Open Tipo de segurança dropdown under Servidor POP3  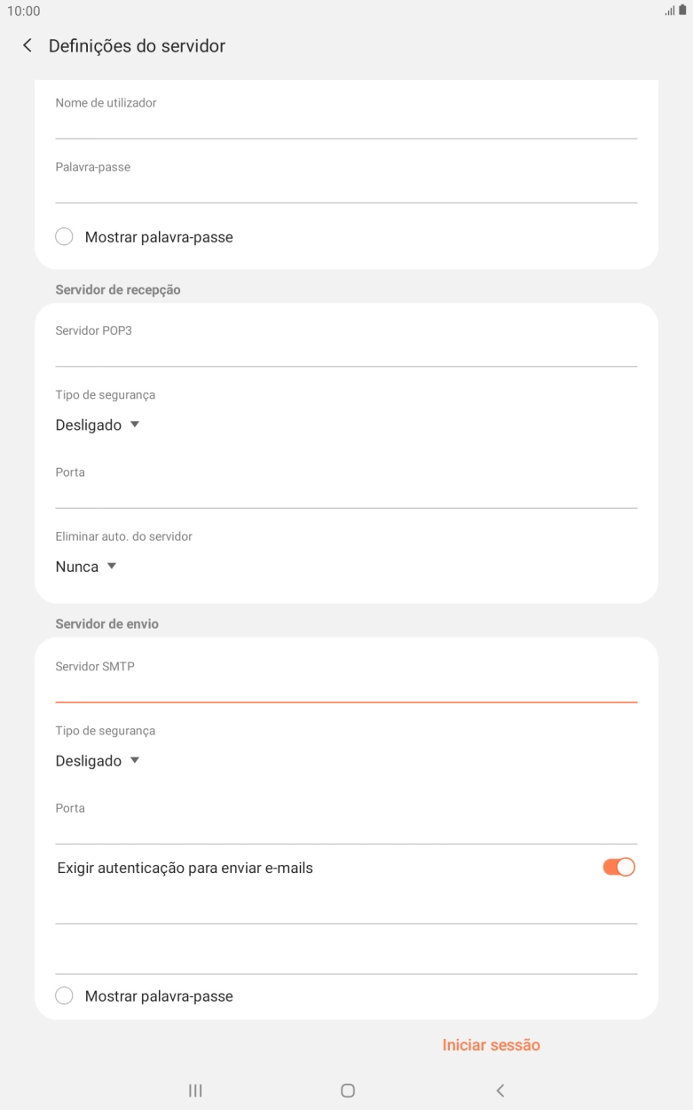coord(98,424)
